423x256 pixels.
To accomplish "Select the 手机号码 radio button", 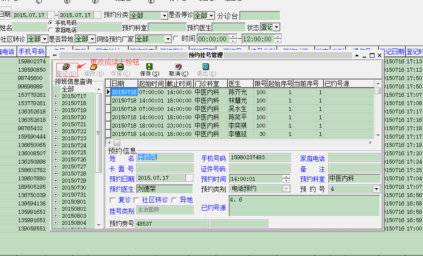I will 50,23.
